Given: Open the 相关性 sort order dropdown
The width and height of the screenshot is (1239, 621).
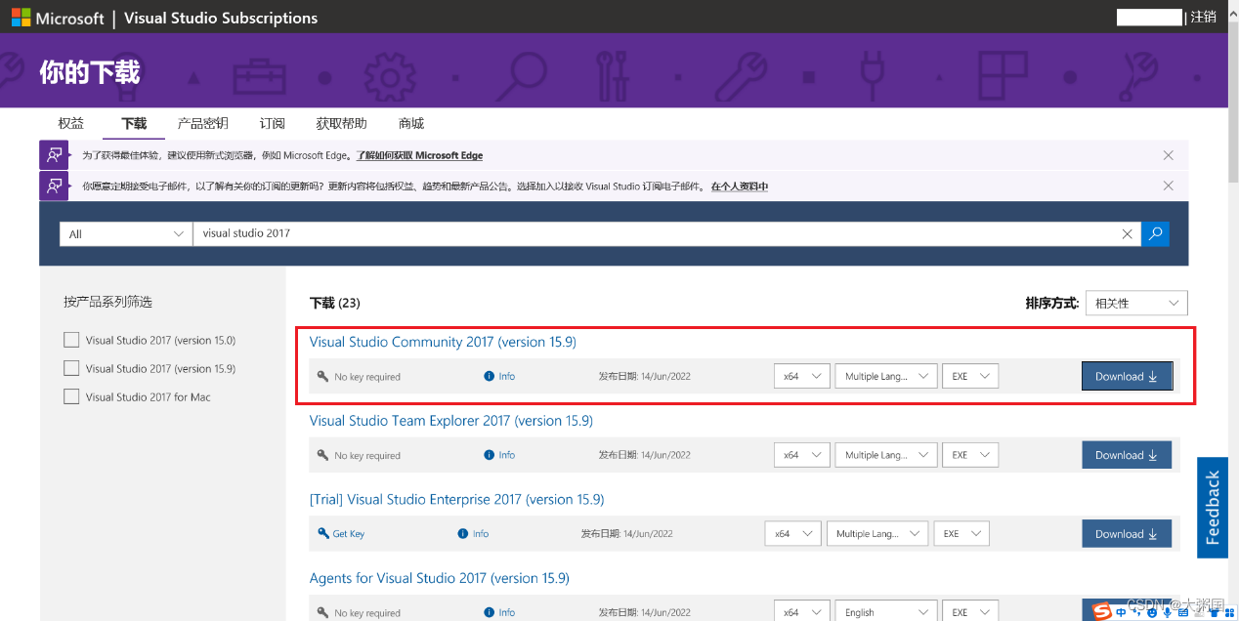Looking at the screenshot, I should [x=1136, y=303].
